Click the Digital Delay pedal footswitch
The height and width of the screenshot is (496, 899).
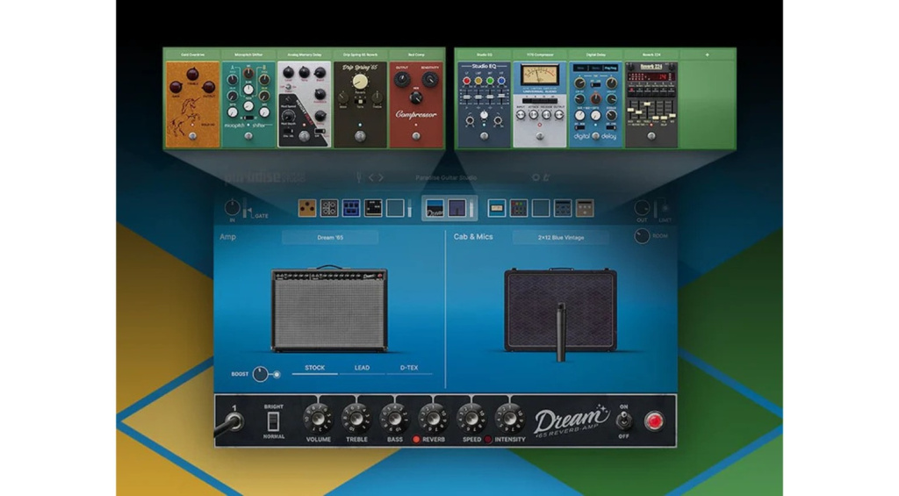596,136
